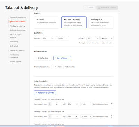Click the kitchen items count field
The height and width of the screenshot is (127, 139).
click(57, 67)
